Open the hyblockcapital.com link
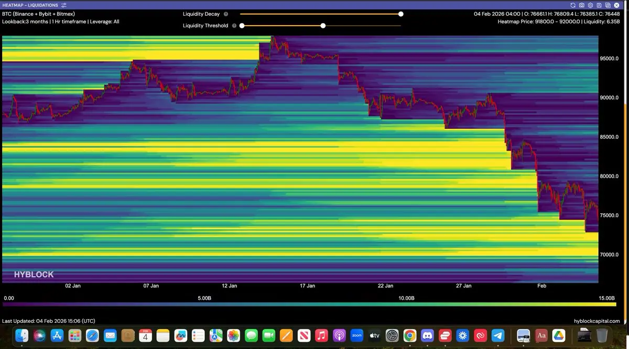This screenshot has width=629, height=349. [597, 321]
